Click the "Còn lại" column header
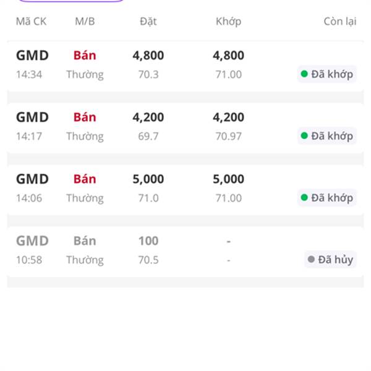The height and width of the screenshot is (371, 371). coord(339,22)
